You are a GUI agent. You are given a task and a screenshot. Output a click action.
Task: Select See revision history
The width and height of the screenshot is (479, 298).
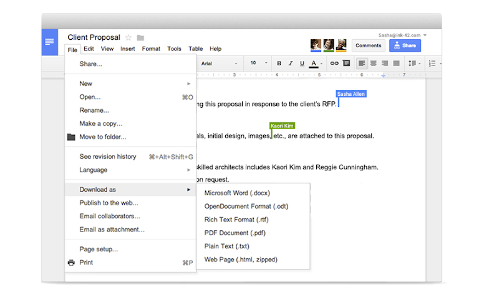130,157
